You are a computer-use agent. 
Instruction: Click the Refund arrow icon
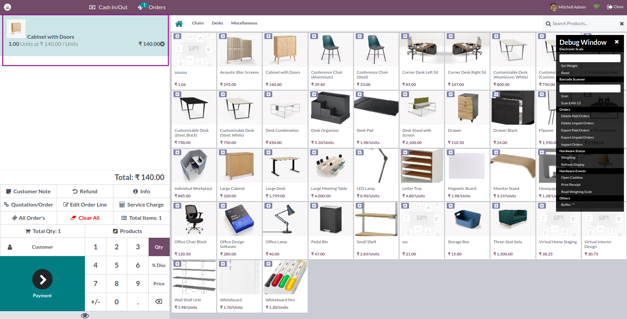pyautogui.click(x=75, y=191)
